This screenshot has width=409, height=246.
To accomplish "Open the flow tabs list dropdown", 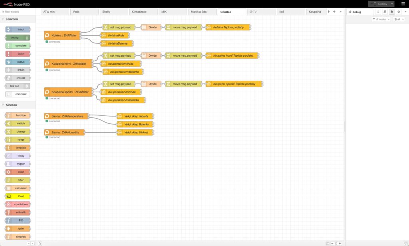I will click(340, 12).
